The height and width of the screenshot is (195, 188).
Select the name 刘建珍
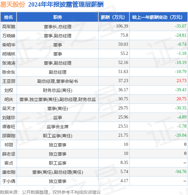point(9,118)
